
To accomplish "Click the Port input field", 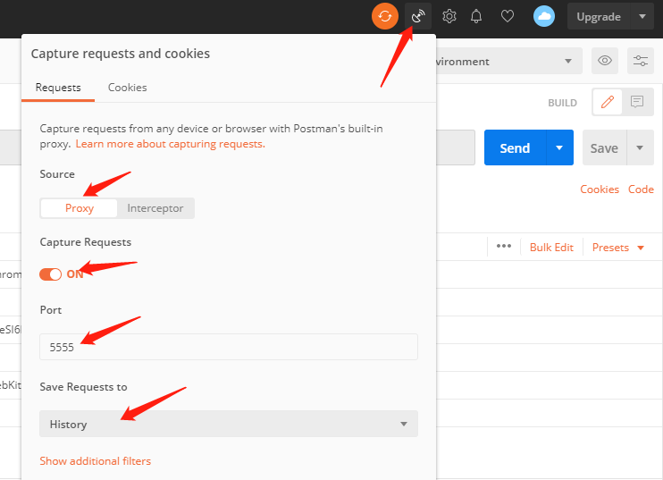I will pos(229,347).
